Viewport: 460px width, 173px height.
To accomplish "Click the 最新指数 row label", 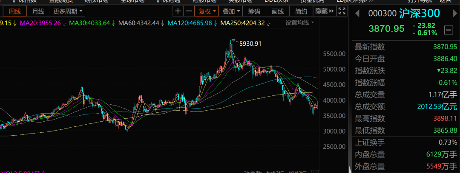I will pyautogui.click(x=370, y=47).
